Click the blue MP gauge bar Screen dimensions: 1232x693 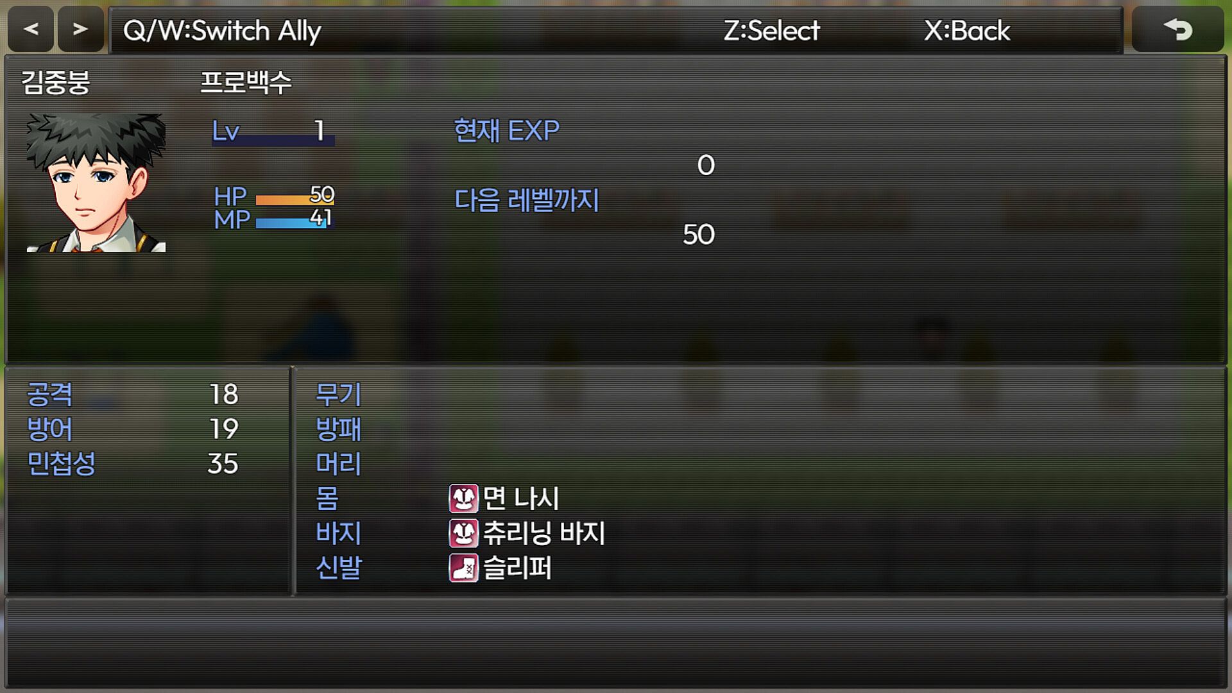pyautogui.click(x=295, y=223)
